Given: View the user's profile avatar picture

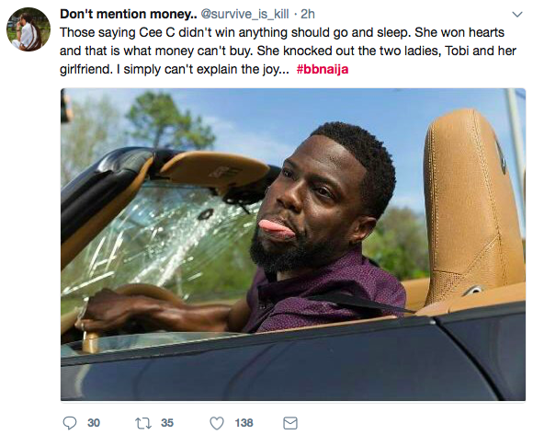Looking at the screenshot, I should point(28,29).
